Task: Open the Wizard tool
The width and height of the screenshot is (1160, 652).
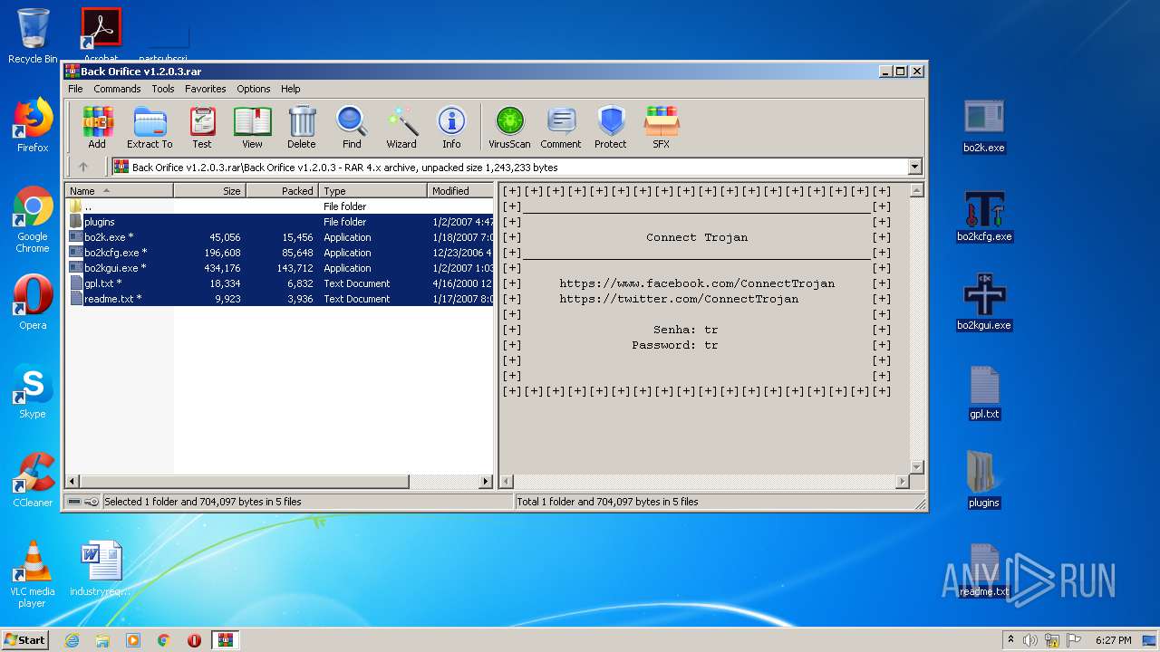Action: [x=401, y=127]
